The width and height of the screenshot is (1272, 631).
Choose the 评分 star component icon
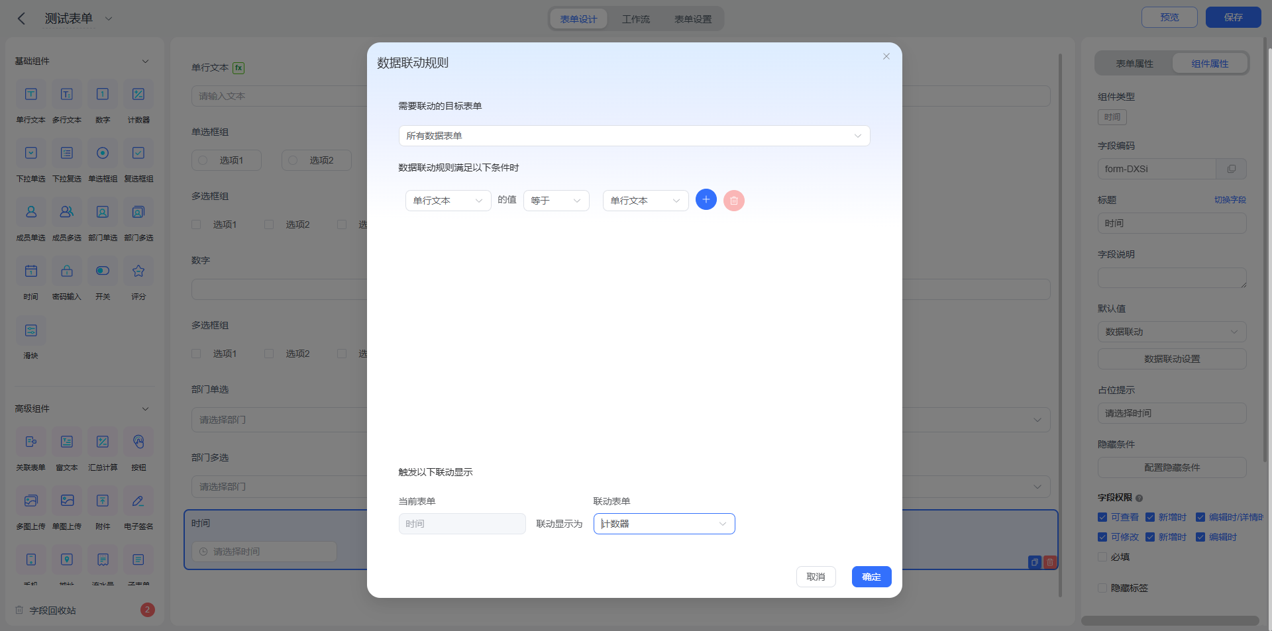pos(138,271)
